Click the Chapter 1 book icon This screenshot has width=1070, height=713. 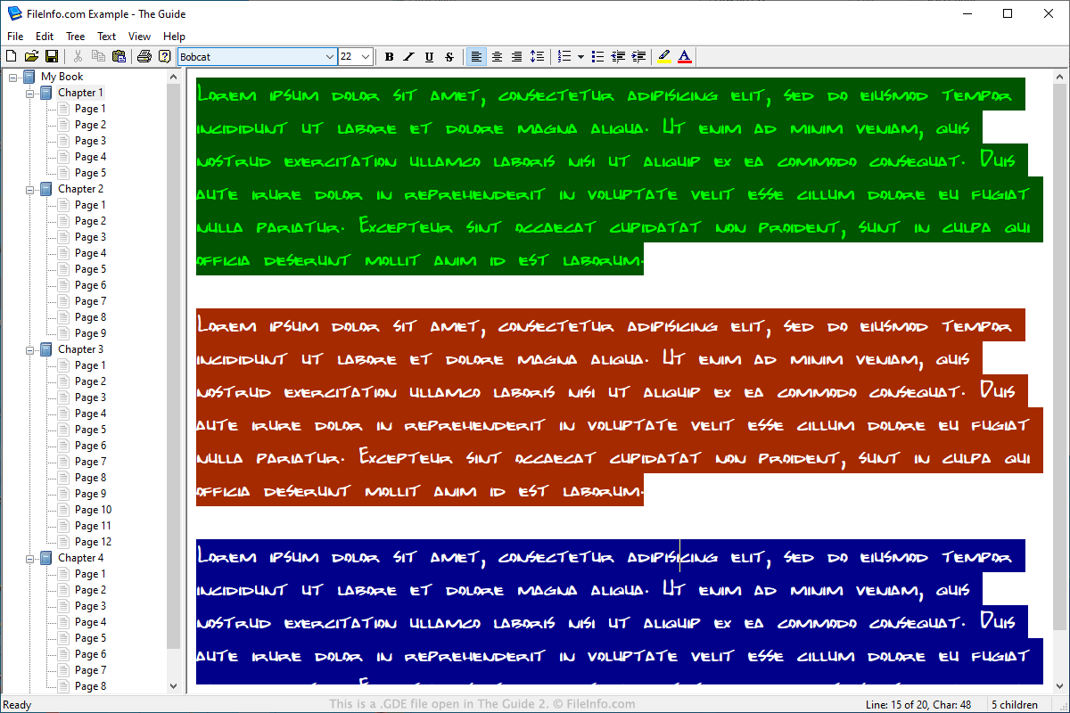tap(46, 93)
